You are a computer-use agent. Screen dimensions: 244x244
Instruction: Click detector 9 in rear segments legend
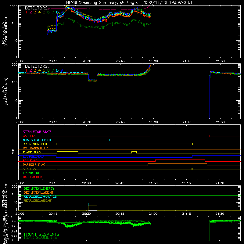[x=62, y=70]
